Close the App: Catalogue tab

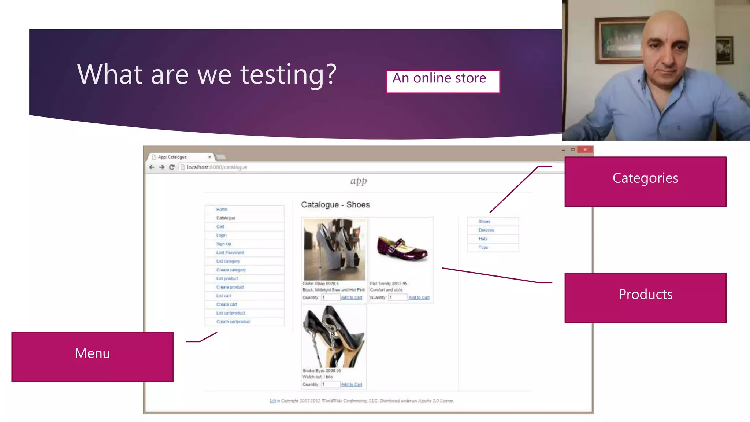click(x=209, y=157)
